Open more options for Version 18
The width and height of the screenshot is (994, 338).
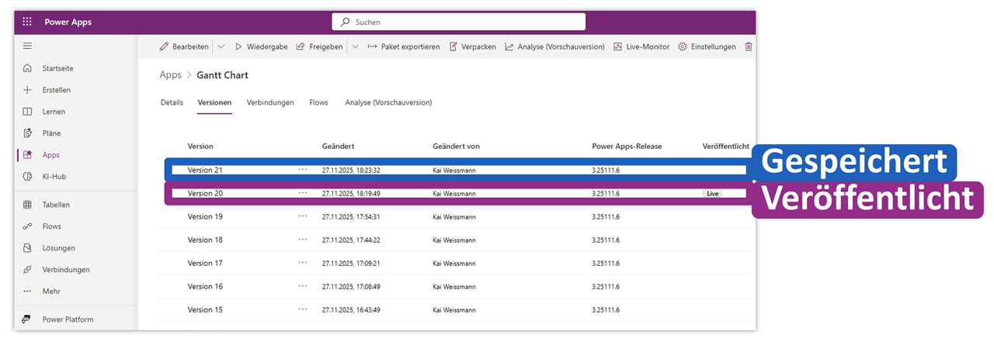(x=303, y=240)
